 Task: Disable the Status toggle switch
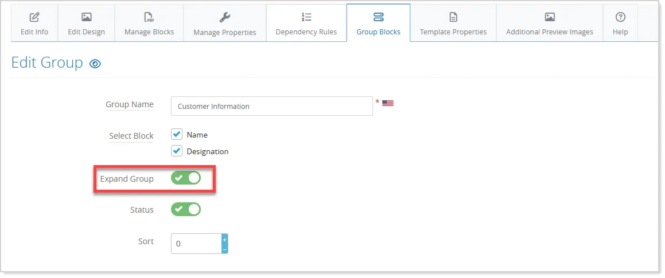(186, 209)
